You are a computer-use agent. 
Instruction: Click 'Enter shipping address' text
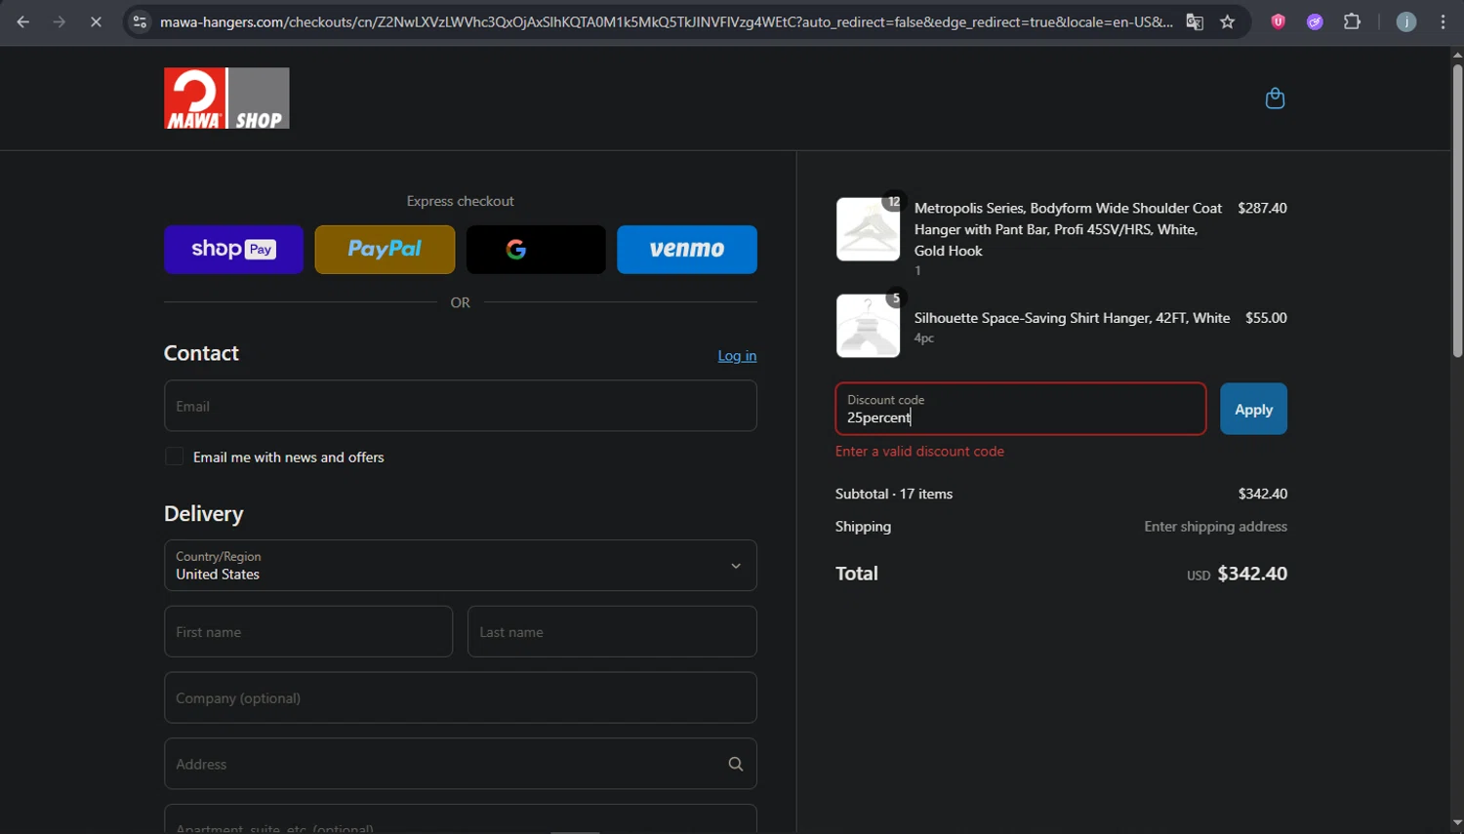(x=1215, y=527)
